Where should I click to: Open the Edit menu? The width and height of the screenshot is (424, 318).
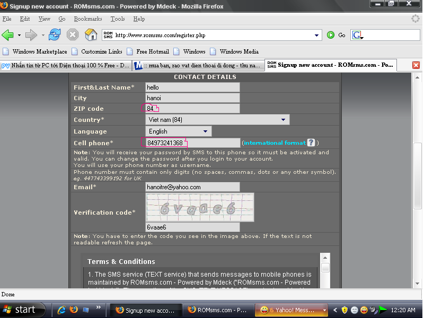pos(25,19)
